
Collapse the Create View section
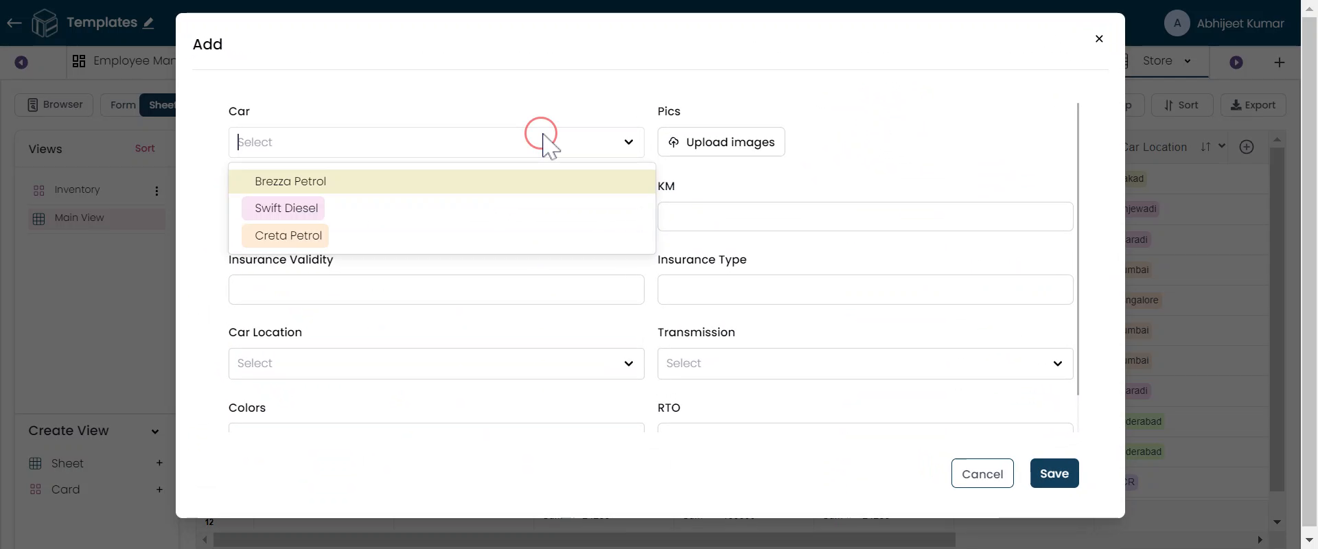pos(155,432)
